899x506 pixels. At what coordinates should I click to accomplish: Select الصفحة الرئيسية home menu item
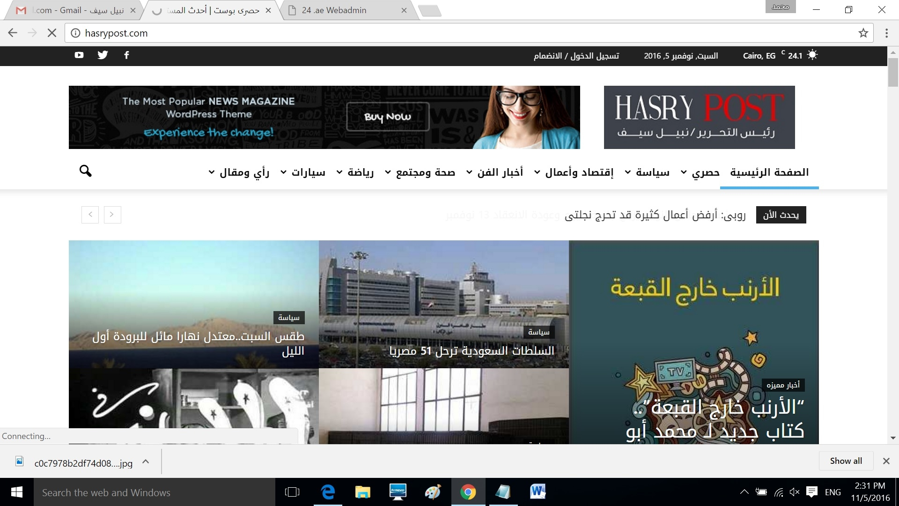pos(769,172)
